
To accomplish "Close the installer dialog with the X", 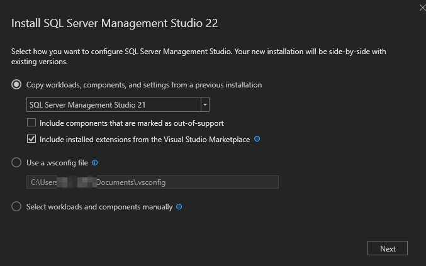I will (422, 7).
